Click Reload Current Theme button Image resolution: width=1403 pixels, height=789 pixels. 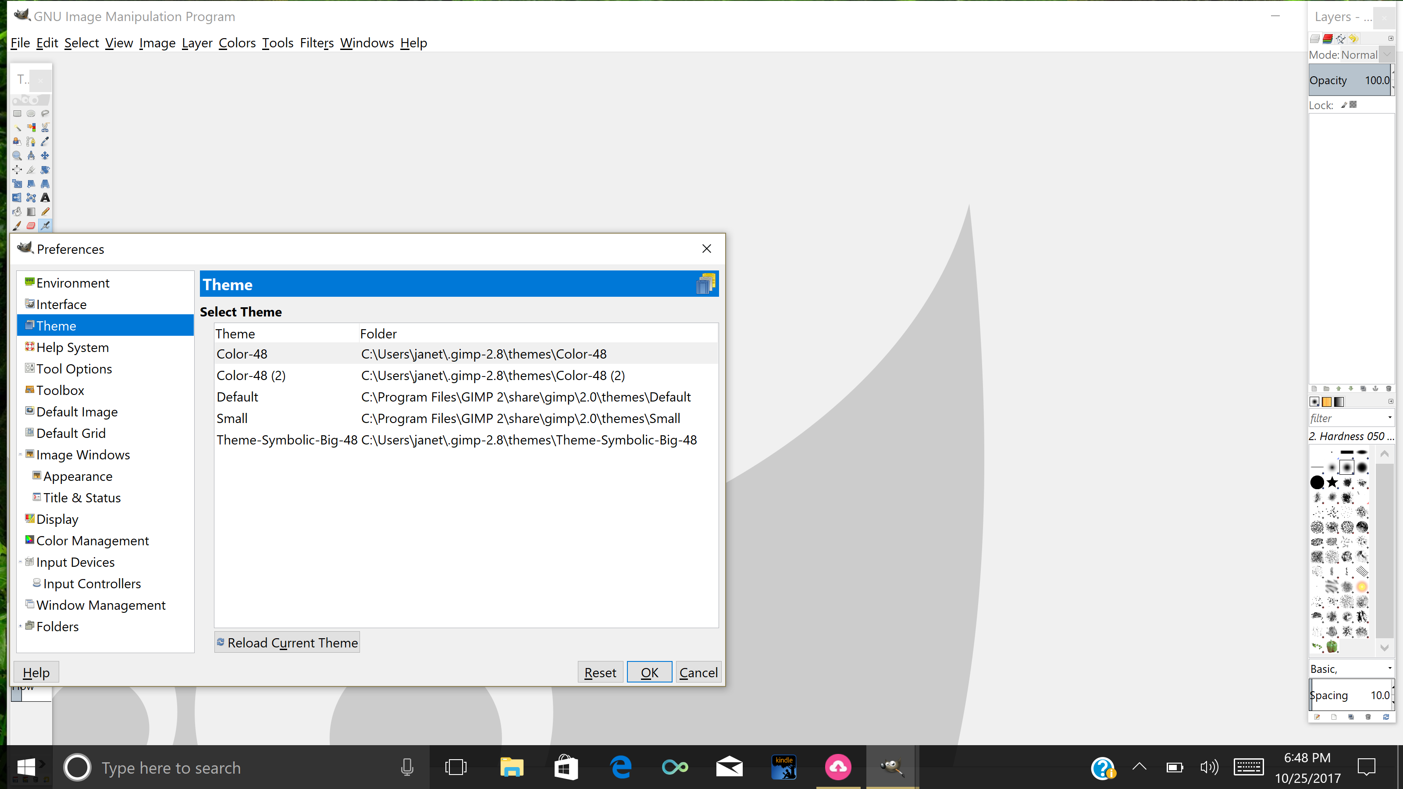287,643
